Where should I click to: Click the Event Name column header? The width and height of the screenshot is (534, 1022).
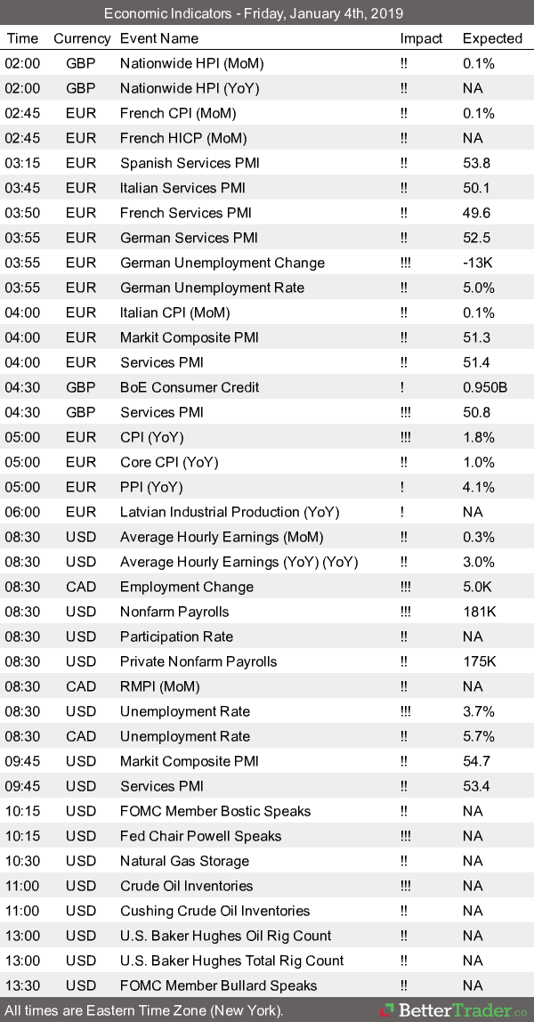click(159, 38)
